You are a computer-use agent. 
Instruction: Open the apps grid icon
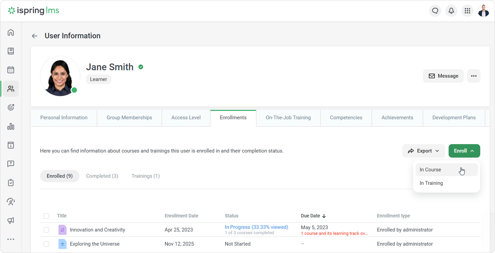point(467,11)
